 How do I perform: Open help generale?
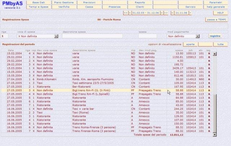coord(216,7)
